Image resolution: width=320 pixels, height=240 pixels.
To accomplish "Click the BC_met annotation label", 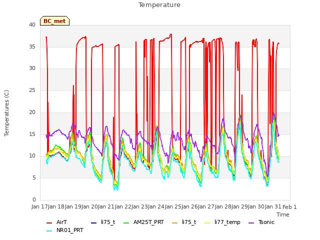I will (x=54, y=21).
